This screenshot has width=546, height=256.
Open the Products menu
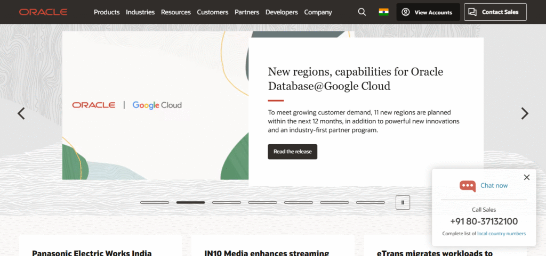(107, 12)
